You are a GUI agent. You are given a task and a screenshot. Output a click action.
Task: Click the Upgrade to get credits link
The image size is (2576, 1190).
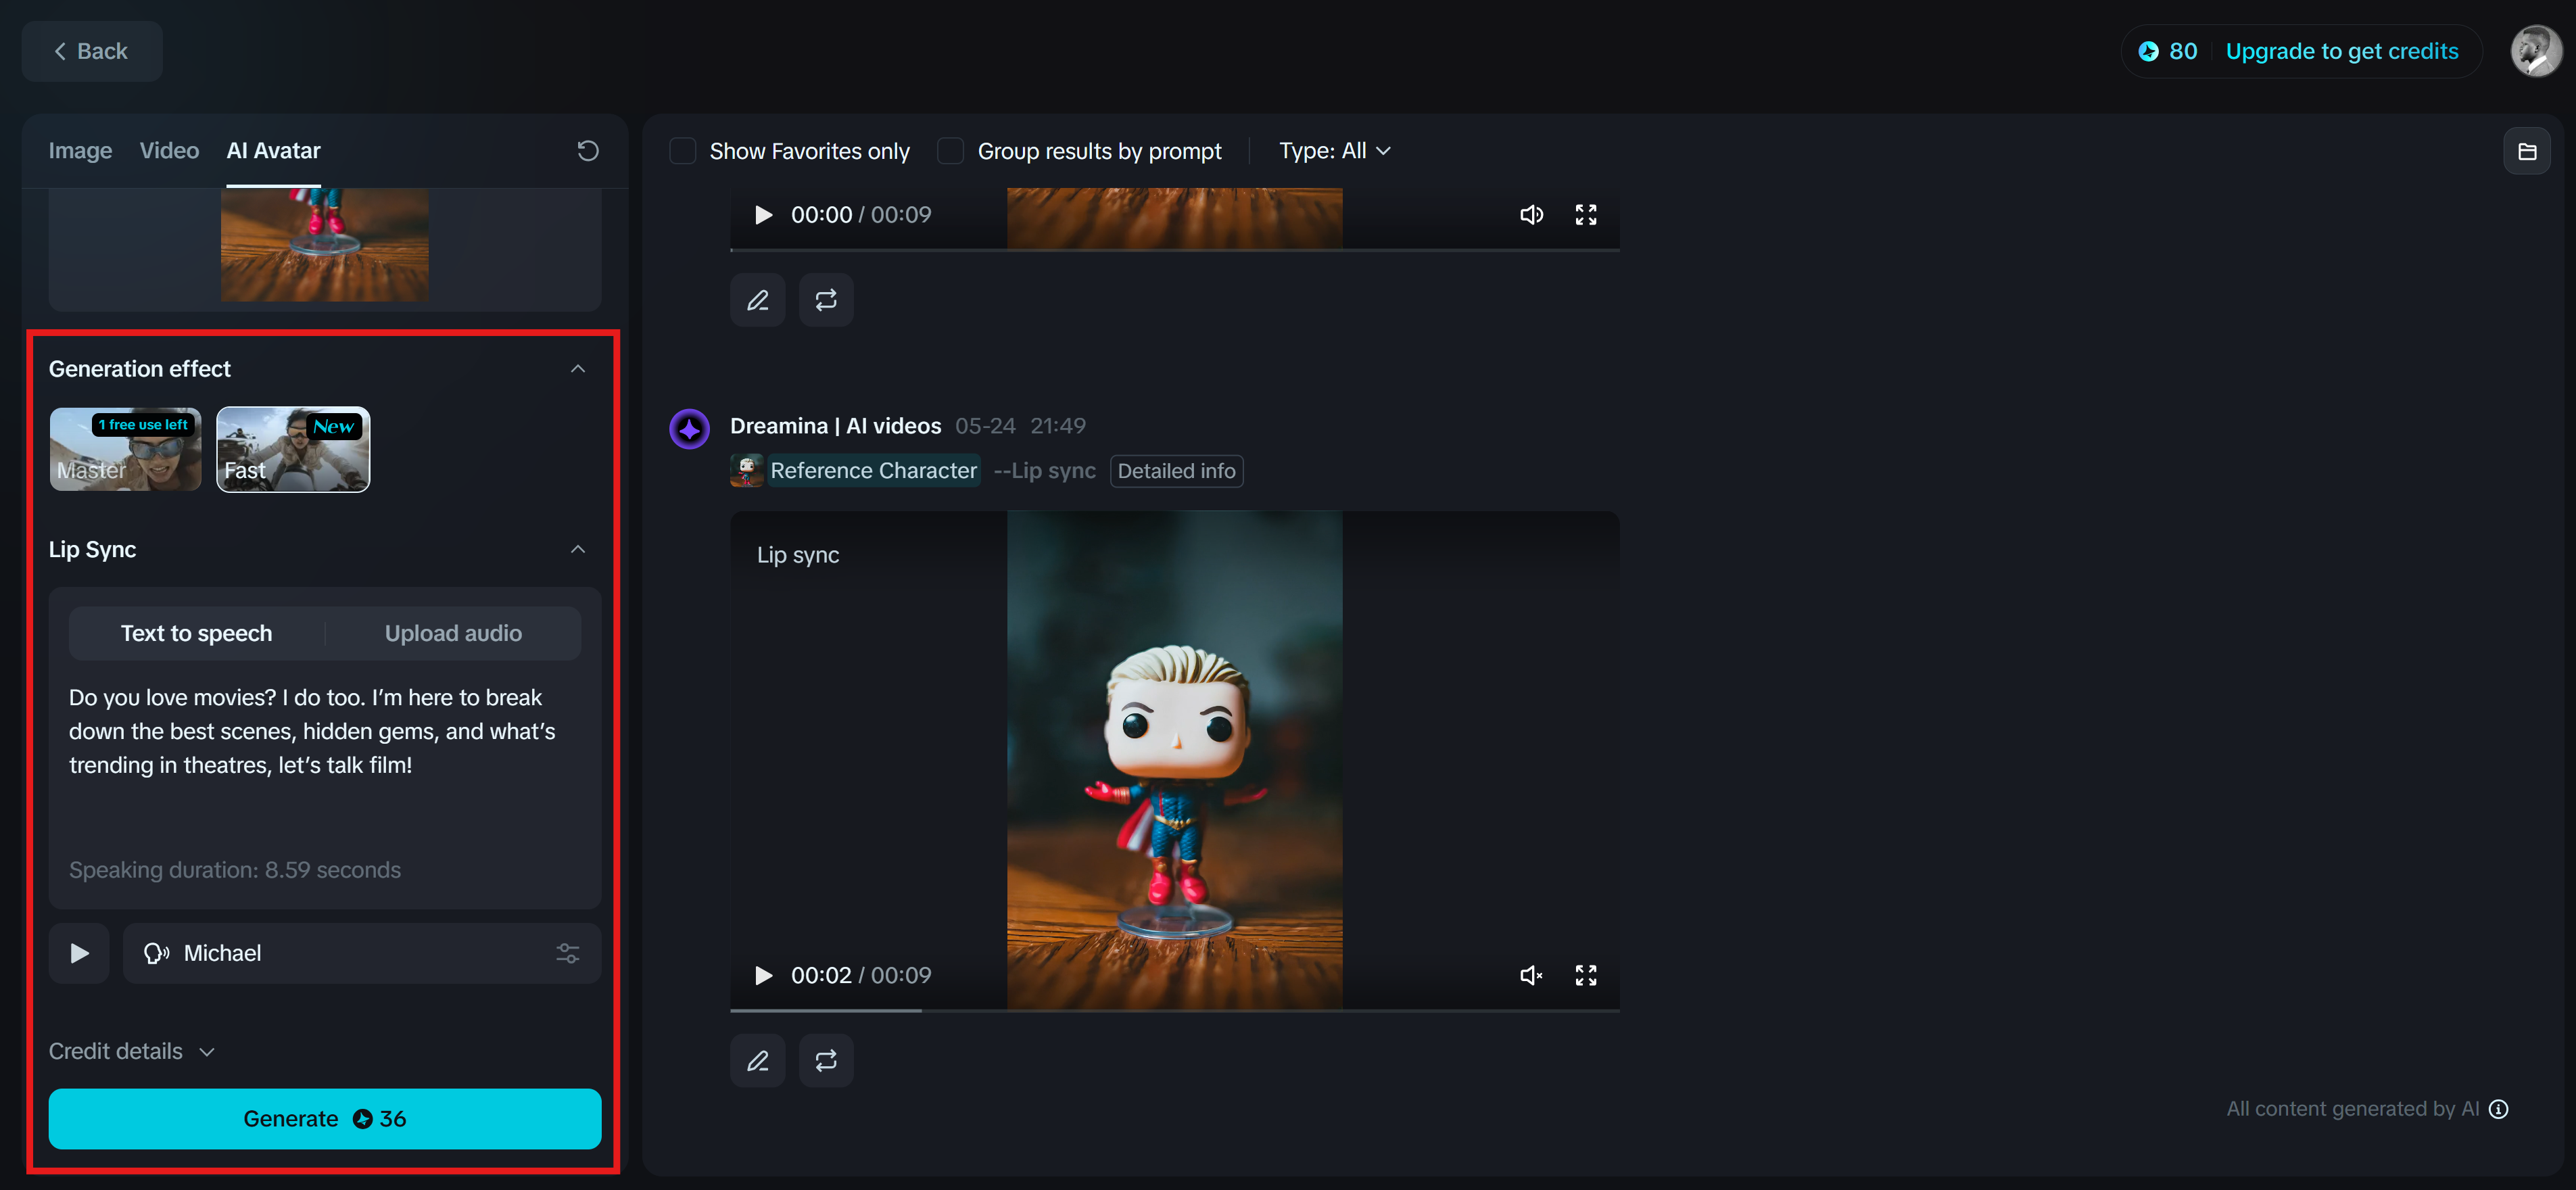point(2341,51)
